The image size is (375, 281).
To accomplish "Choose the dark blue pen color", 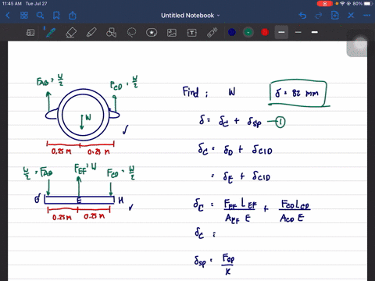I will 232,32.
